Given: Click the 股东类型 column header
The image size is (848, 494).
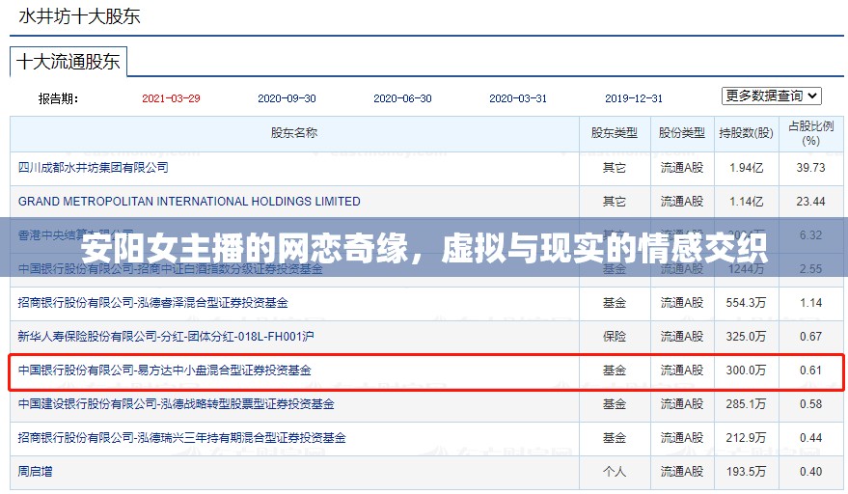Looking at the screenshot, I should [615, 133].
